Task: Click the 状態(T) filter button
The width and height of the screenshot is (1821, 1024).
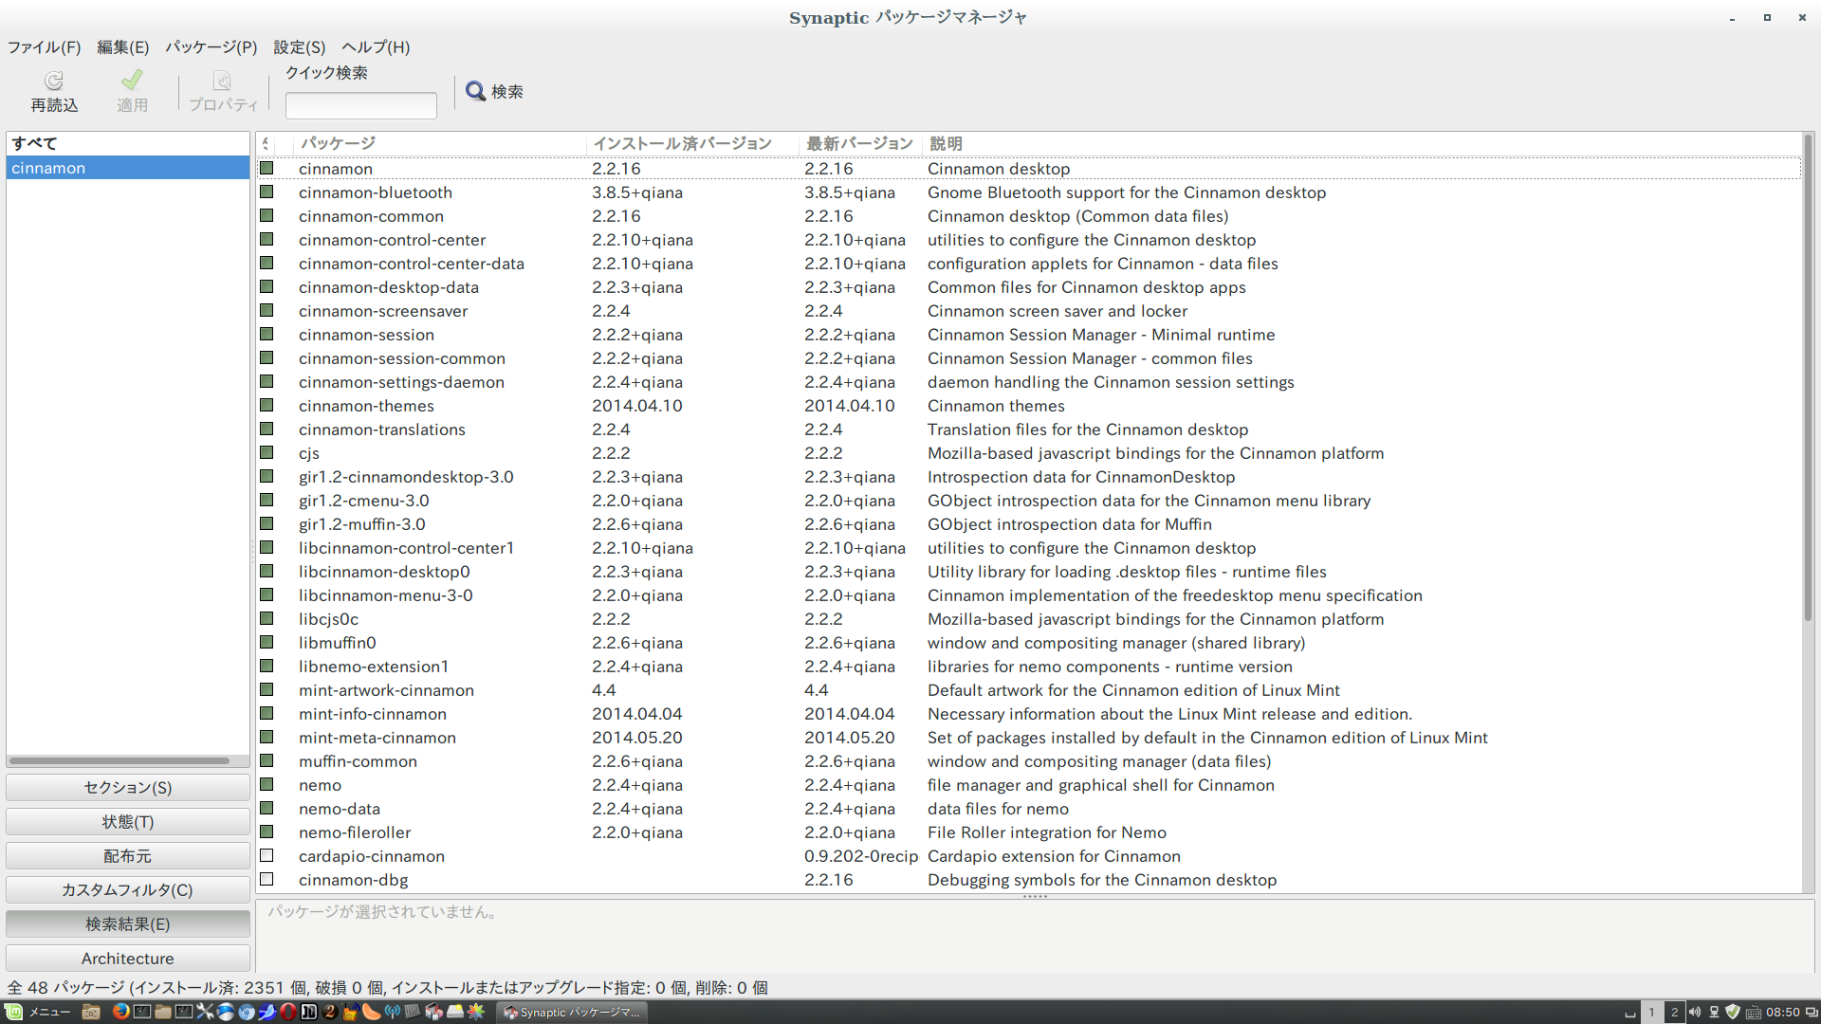Action: coord(128,822)
